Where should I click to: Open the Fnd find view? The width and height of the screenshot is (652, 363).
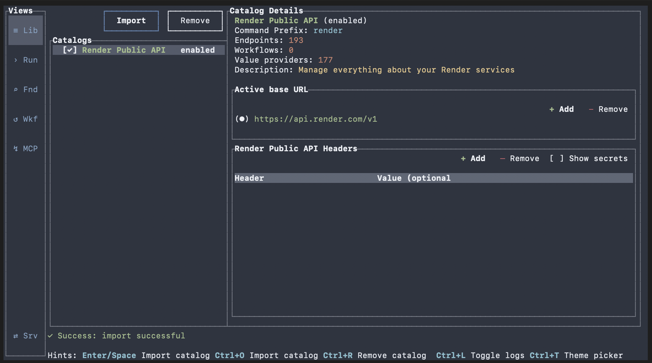point(26,90)
